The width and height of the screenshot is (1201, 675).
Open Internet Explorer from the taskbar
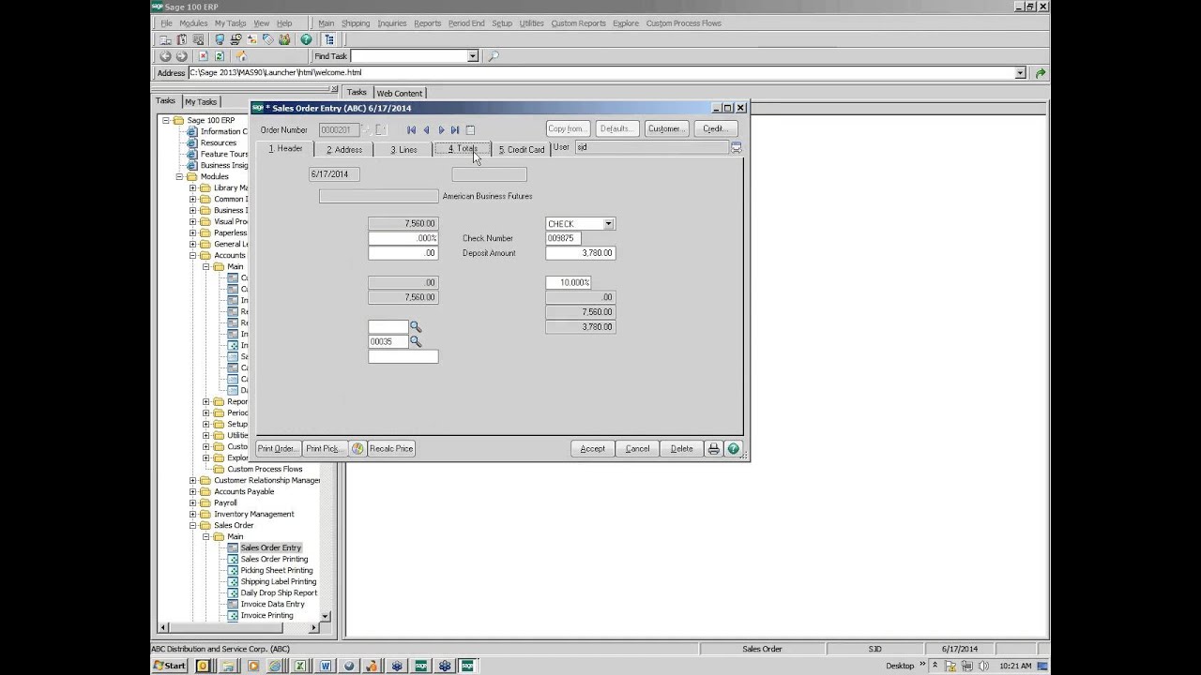(276, 666)
